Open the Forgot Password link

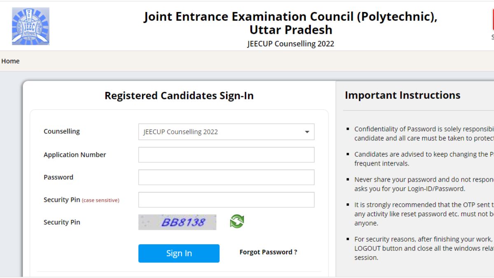268,252
